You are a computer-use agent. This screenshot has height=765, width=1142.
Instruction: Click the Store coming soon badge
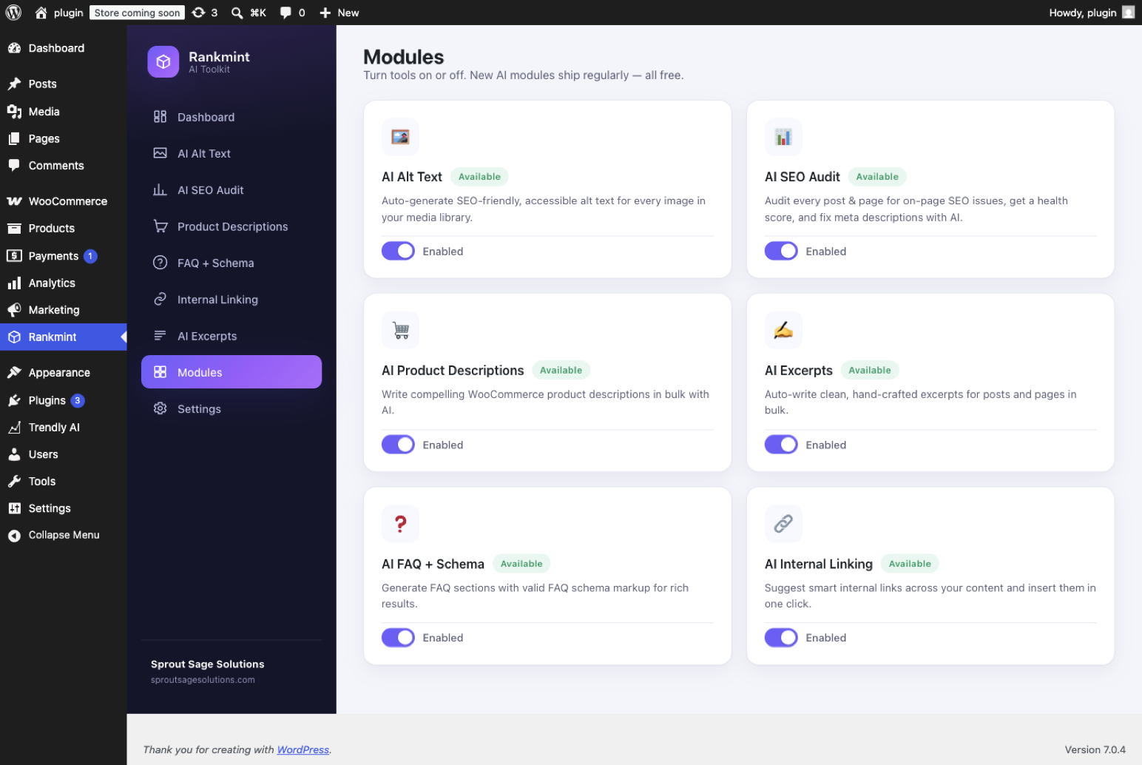coord(137,13)
